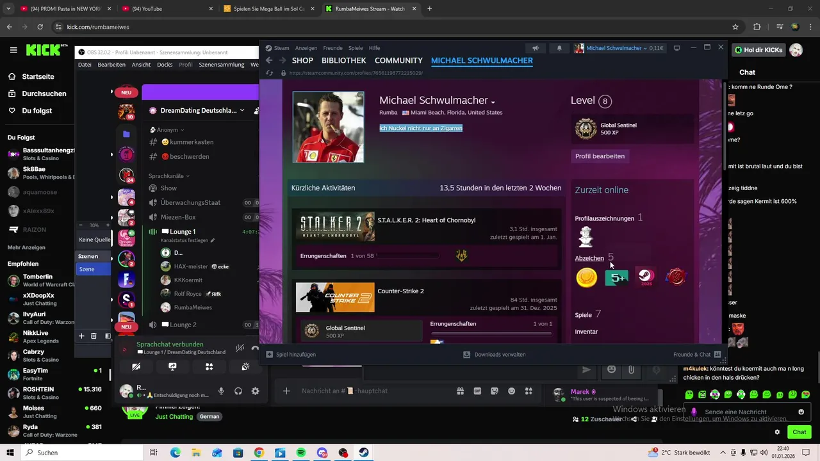
Task: Expand Steam profile name dropdown arrow
Action: [x=493, y=102]
